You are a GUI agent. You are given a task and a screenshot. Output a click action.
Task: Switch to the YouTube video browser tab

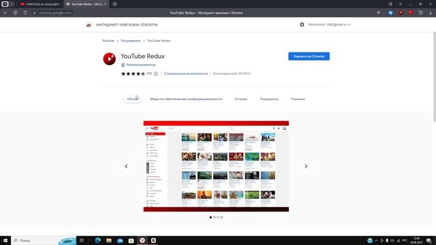pos(40,4)
